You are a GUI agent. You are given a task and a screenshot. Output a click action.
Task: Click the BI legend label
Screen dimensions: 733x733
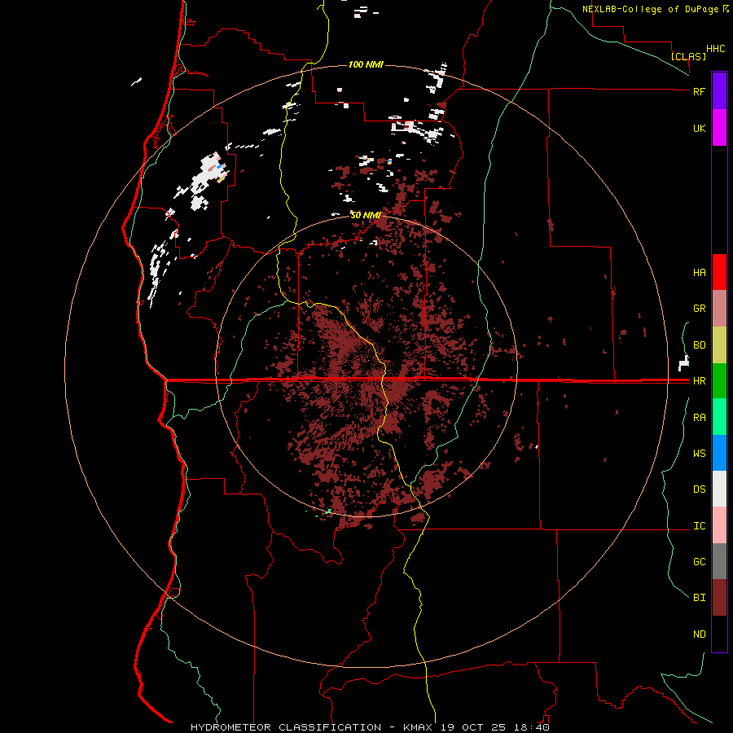point(699,598)
